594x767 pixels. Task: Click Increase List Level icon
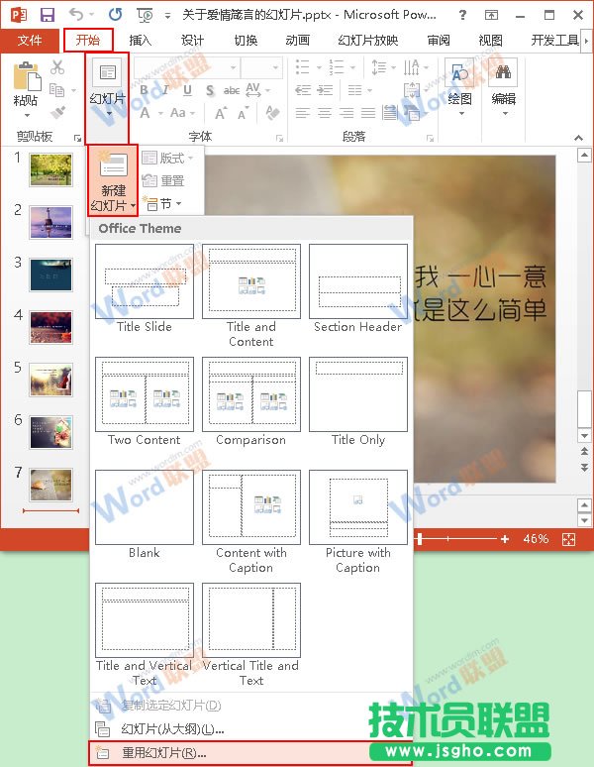[325, 90]
